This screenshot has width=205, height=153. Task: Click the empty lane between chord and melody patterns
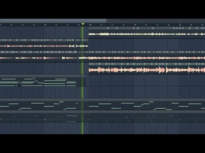(x=102, y=92)
